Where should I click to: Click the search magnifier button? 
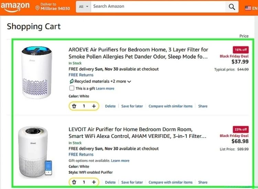(x=232, y=7)
